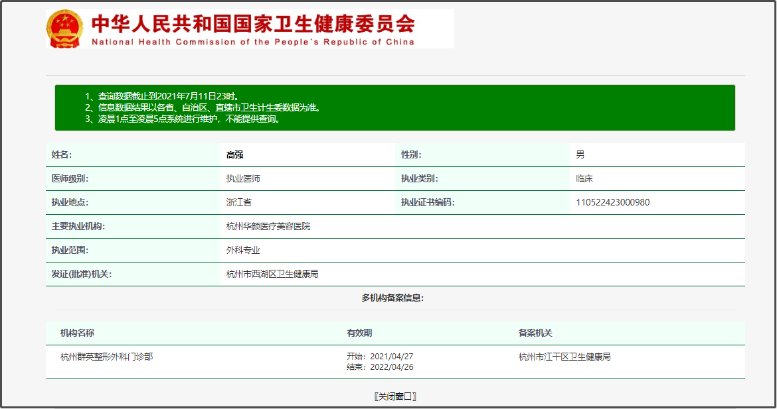This screenshot has height=409, width=777.
Task: Click the 执业类别 label
Action: point(420,178)
